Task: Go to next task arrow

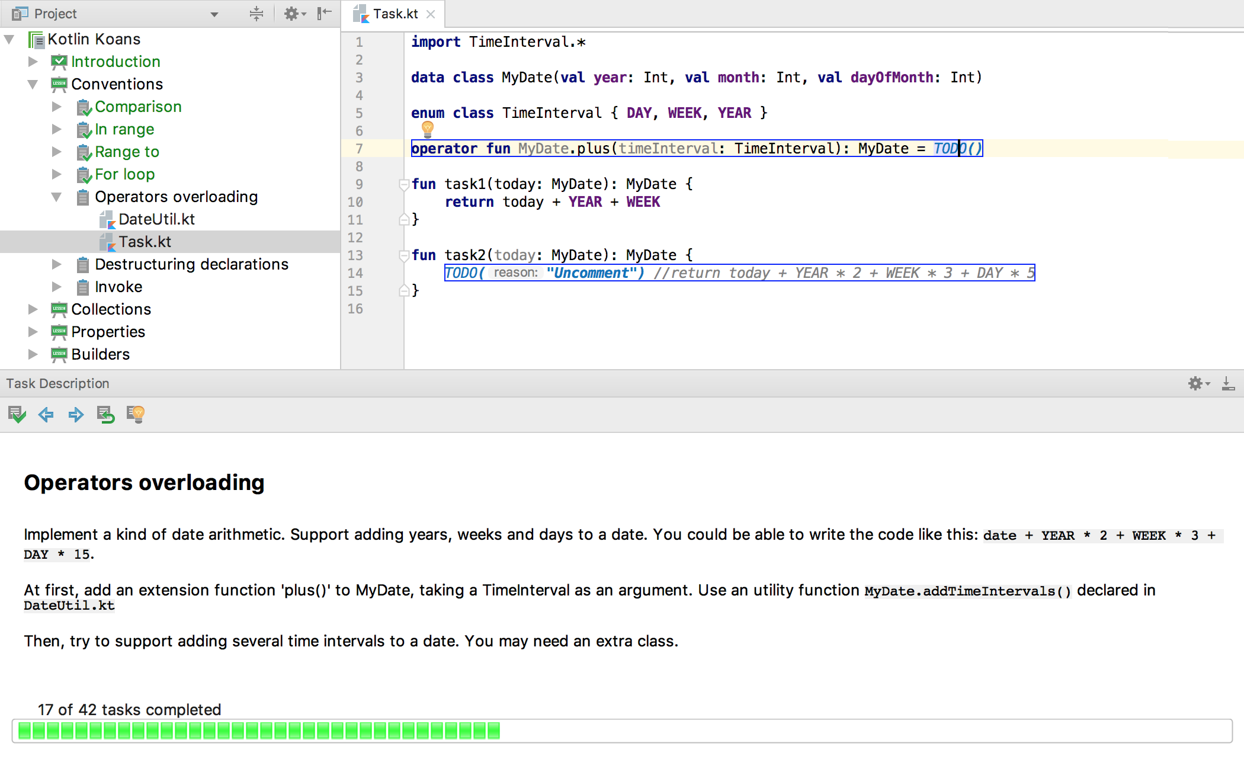Action: click(x=76, y=414)
